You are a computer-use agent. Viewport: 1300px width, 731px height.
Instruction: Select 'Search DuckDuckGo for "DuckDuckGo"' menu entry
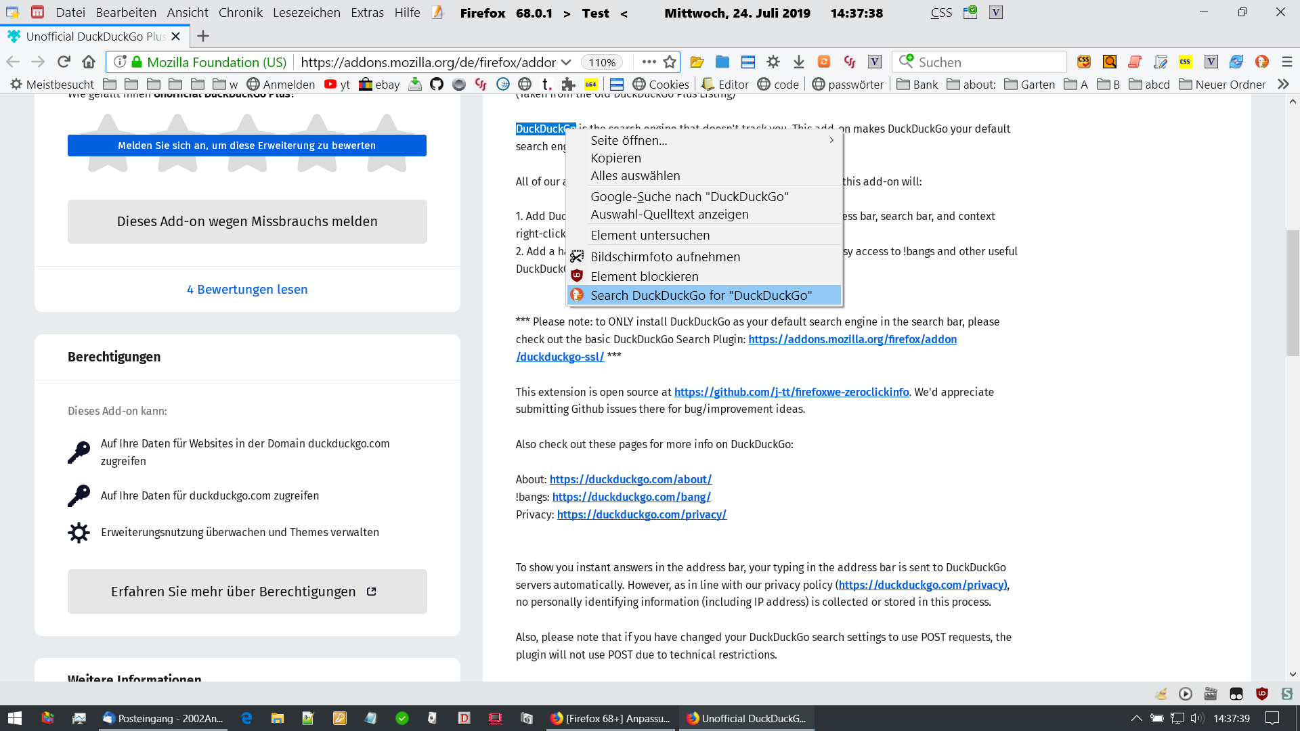[701, 295]
